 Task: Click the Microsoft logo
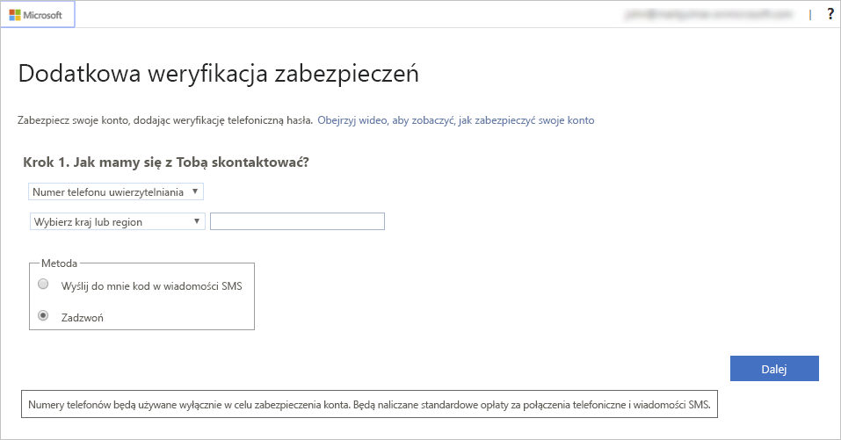pyautogui.click(x=36, y=15)
